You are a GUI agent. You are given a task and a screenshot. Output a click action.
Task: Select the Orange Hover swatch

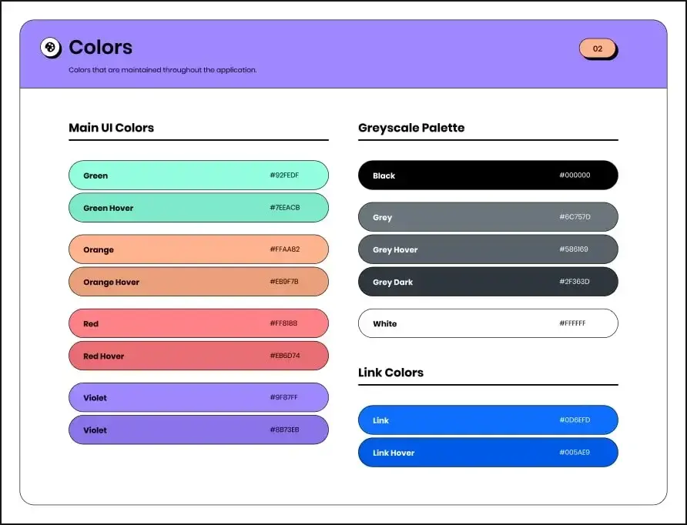(198, 282)
